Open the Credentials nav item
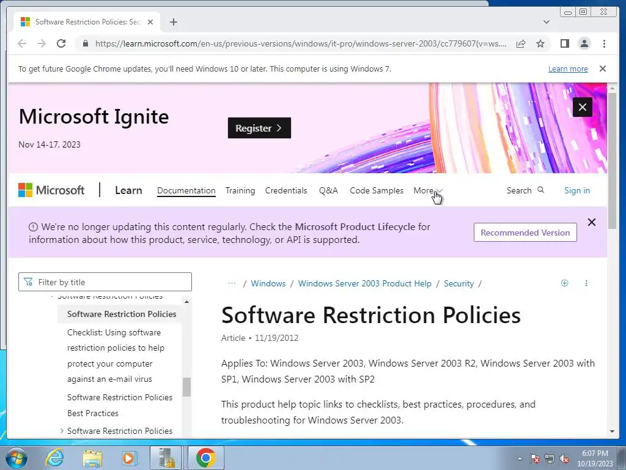 (x=286, y=191)
